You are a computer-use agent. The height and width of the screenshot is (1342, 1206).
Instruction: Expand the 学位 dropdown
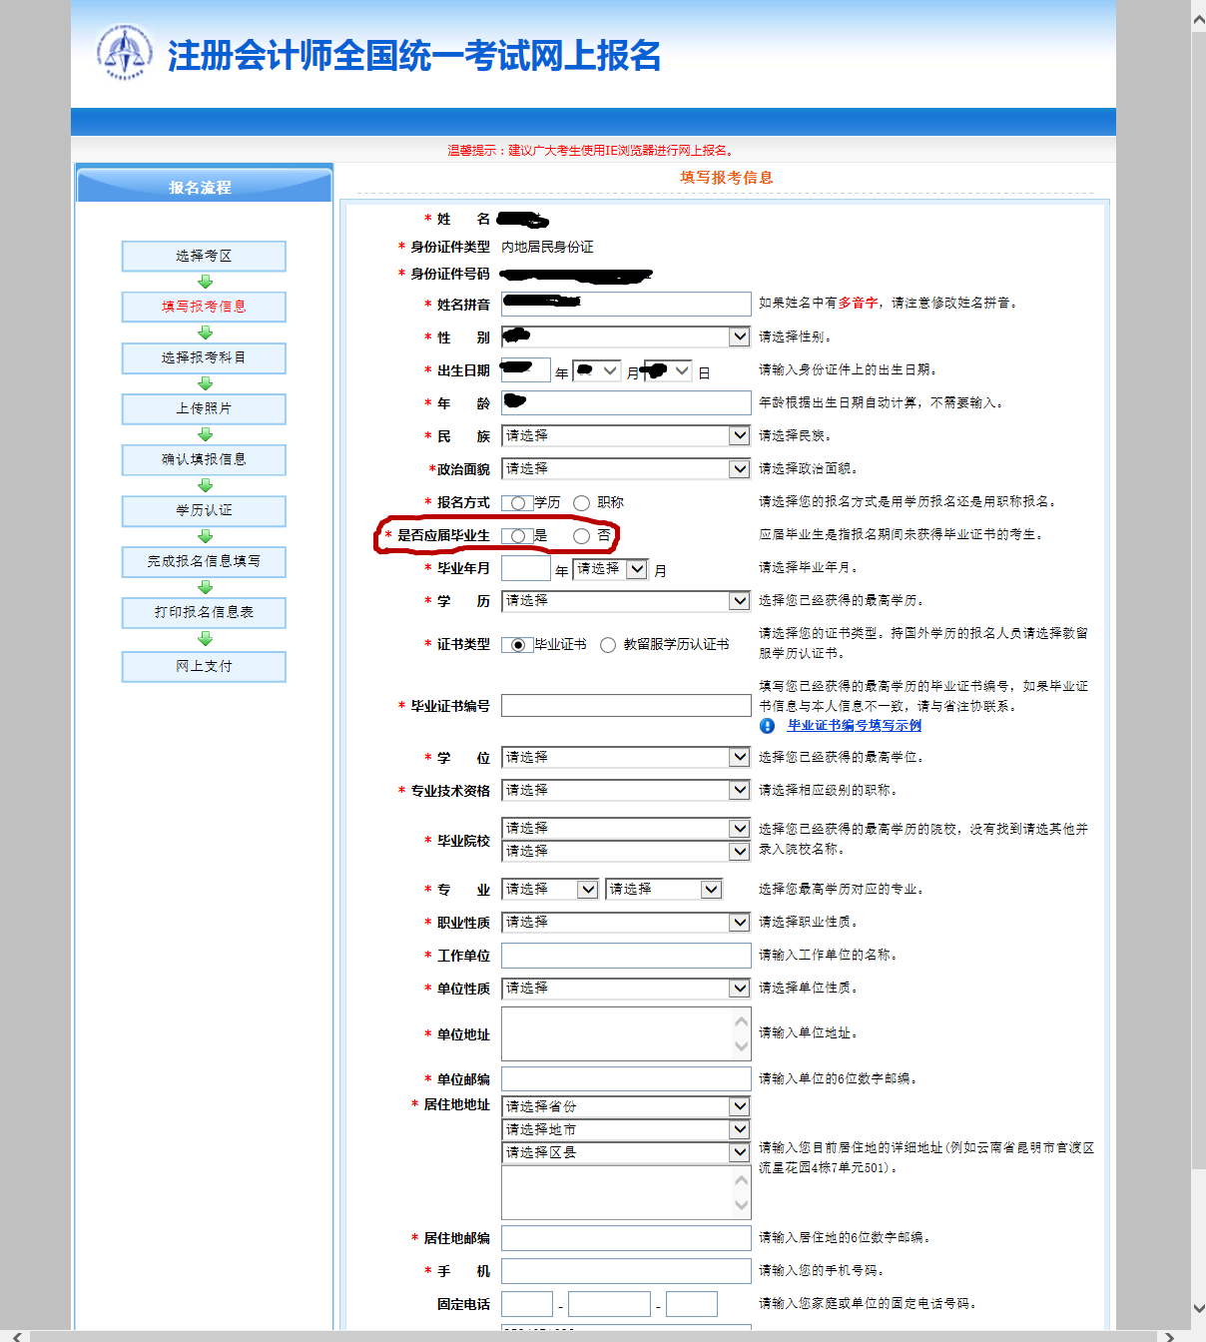click(626, 757)
